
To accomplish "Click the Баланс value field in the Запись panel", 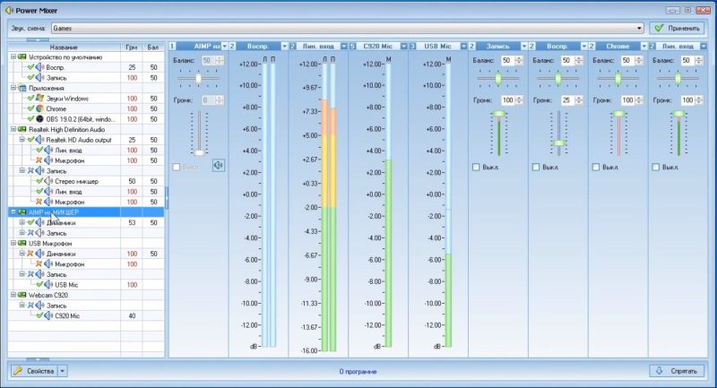I will (507, 60).
